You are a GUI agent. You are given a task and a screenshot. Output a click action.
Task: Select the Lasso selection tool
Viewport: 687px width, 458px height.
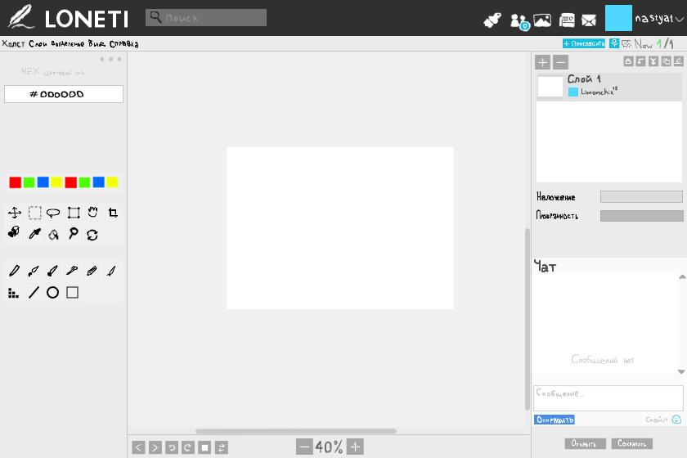tap(53, 213)
